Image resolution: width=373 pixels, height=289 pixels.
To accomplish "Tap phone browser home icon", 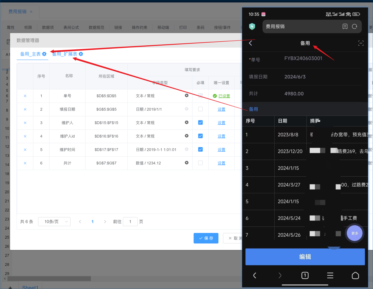I will pyautogui.click(x=355, y=275).
